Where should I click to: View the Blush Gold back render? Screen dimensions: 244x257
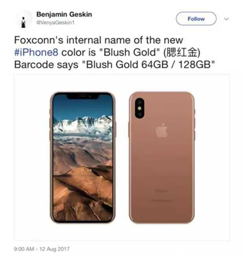tap(162, 158)
